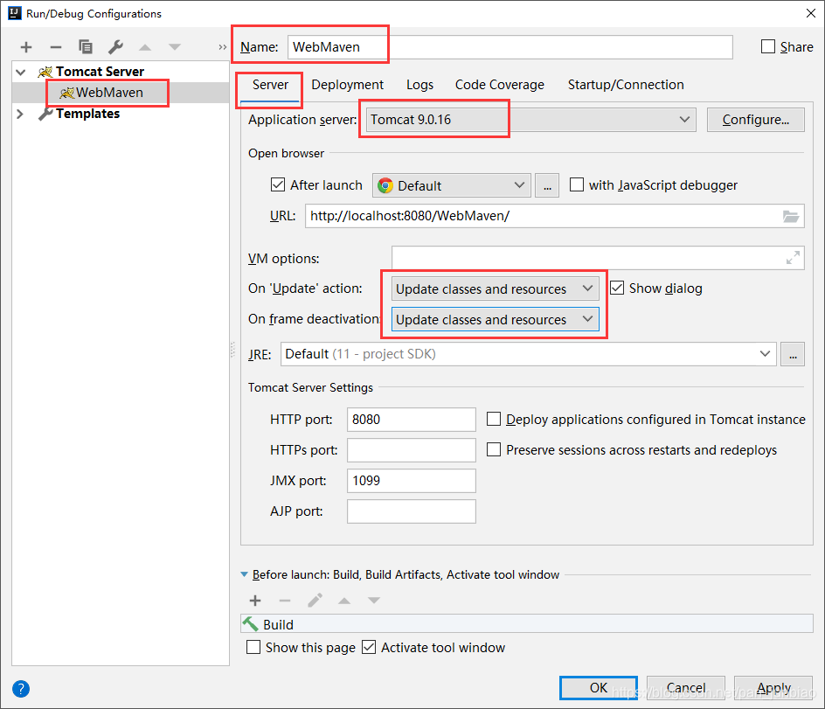Open the browser Default dropdown
The height and width of the screenshot is (709, 825).
coord(452,186)
